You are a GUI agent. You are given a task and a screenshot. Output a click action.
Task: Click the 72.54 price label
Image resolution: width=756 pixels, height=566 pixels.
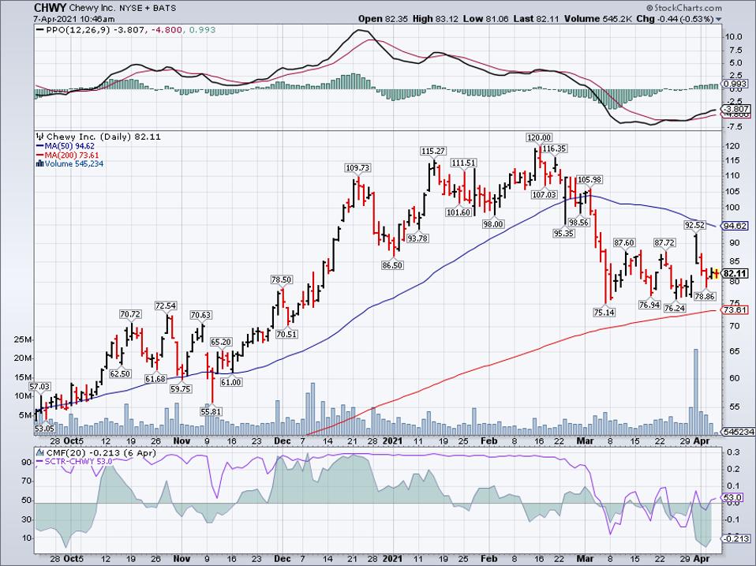click(x=166, y=305)
